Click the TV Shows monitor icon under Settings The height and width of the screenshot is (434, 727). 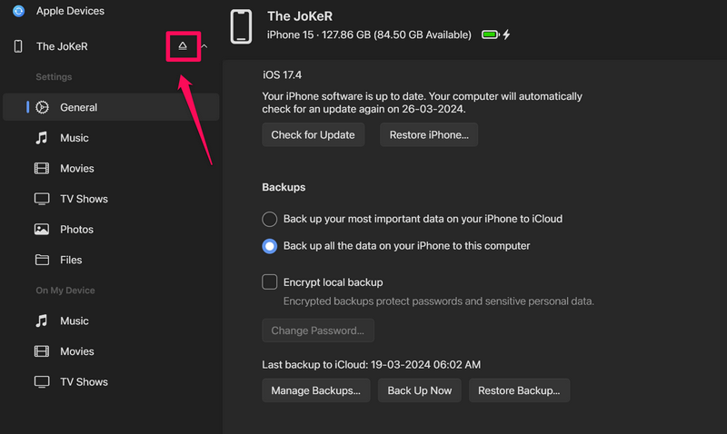(42, 199)
